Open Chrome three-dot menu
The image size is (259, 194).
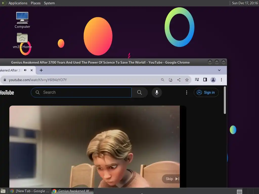coord(221,80)
